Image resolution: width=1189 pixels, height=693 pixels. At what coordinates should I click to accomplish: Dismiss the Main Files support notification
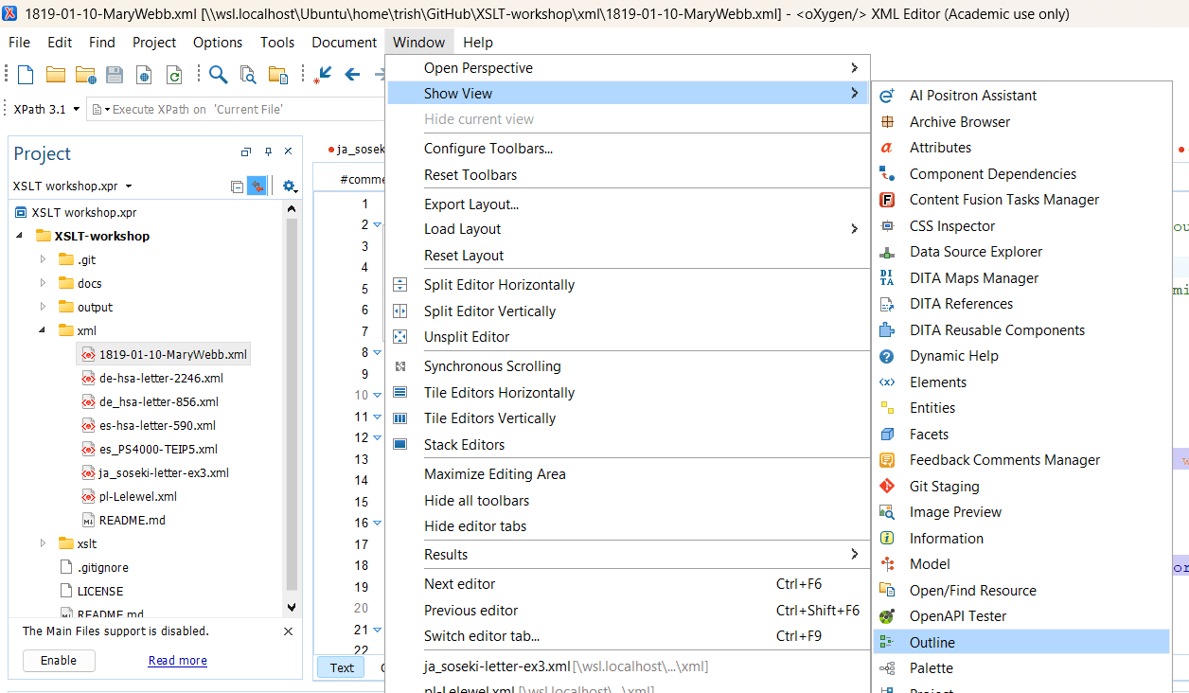(x=289, y=631)
